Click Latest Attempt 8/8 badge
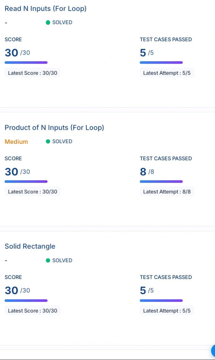 pyautogui.click(x=167, y=192)
